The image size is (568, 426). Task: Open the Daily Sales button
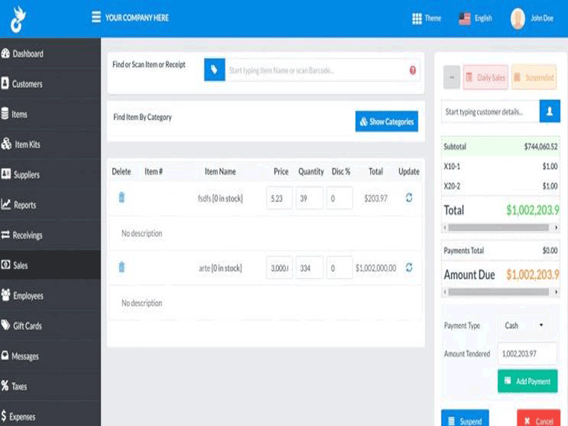pyautogui.click(x=486, y=77)
